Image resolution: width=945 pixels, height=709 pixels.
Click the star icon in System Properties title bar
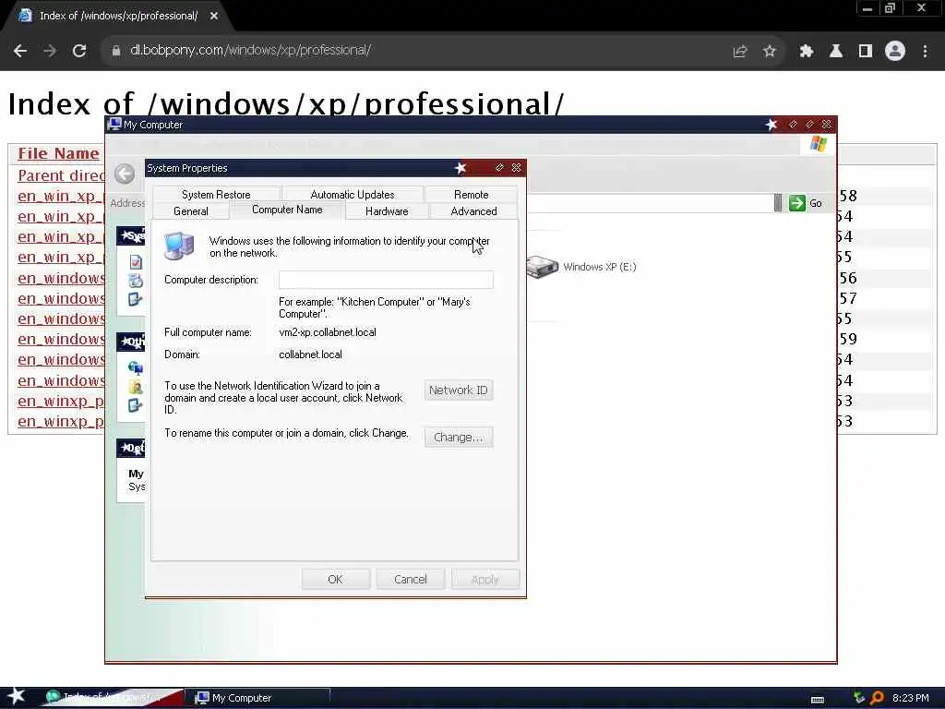461,168
